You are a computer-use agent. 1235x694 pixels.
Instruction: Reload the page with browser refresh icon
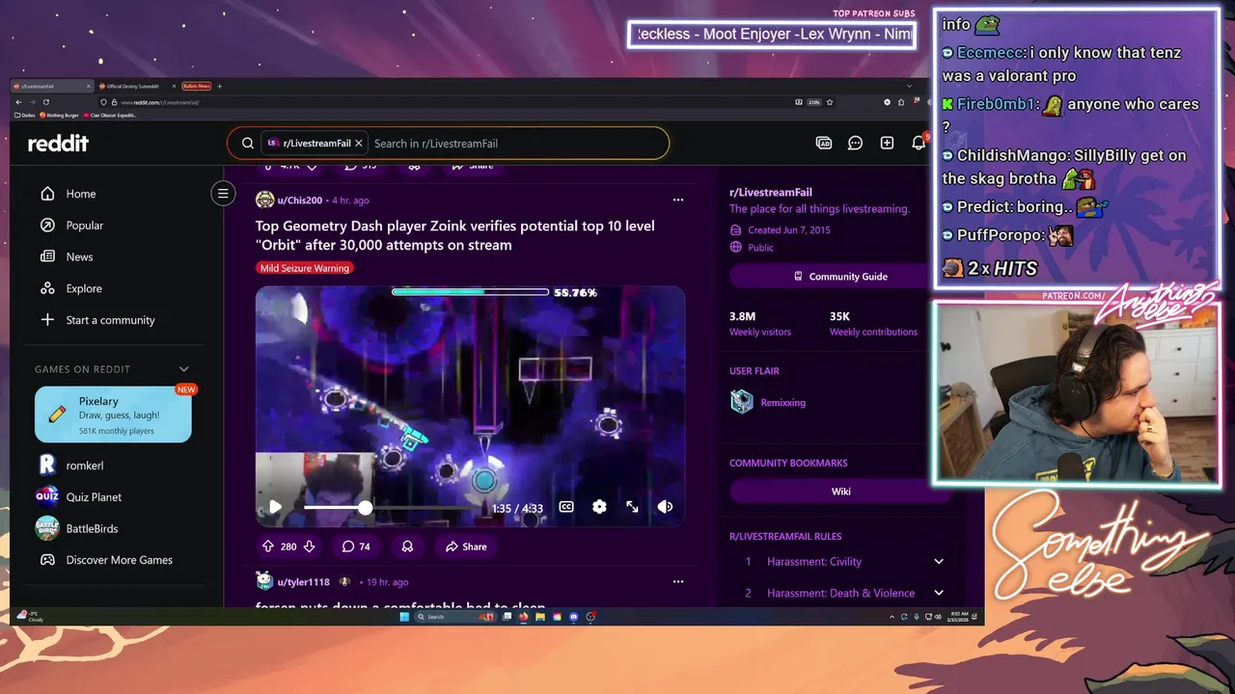45,101
